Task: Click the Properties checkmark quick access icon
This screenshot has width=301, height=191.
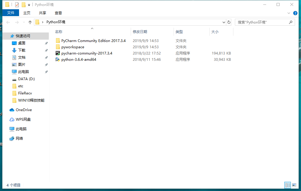Action: click(17, 4)
